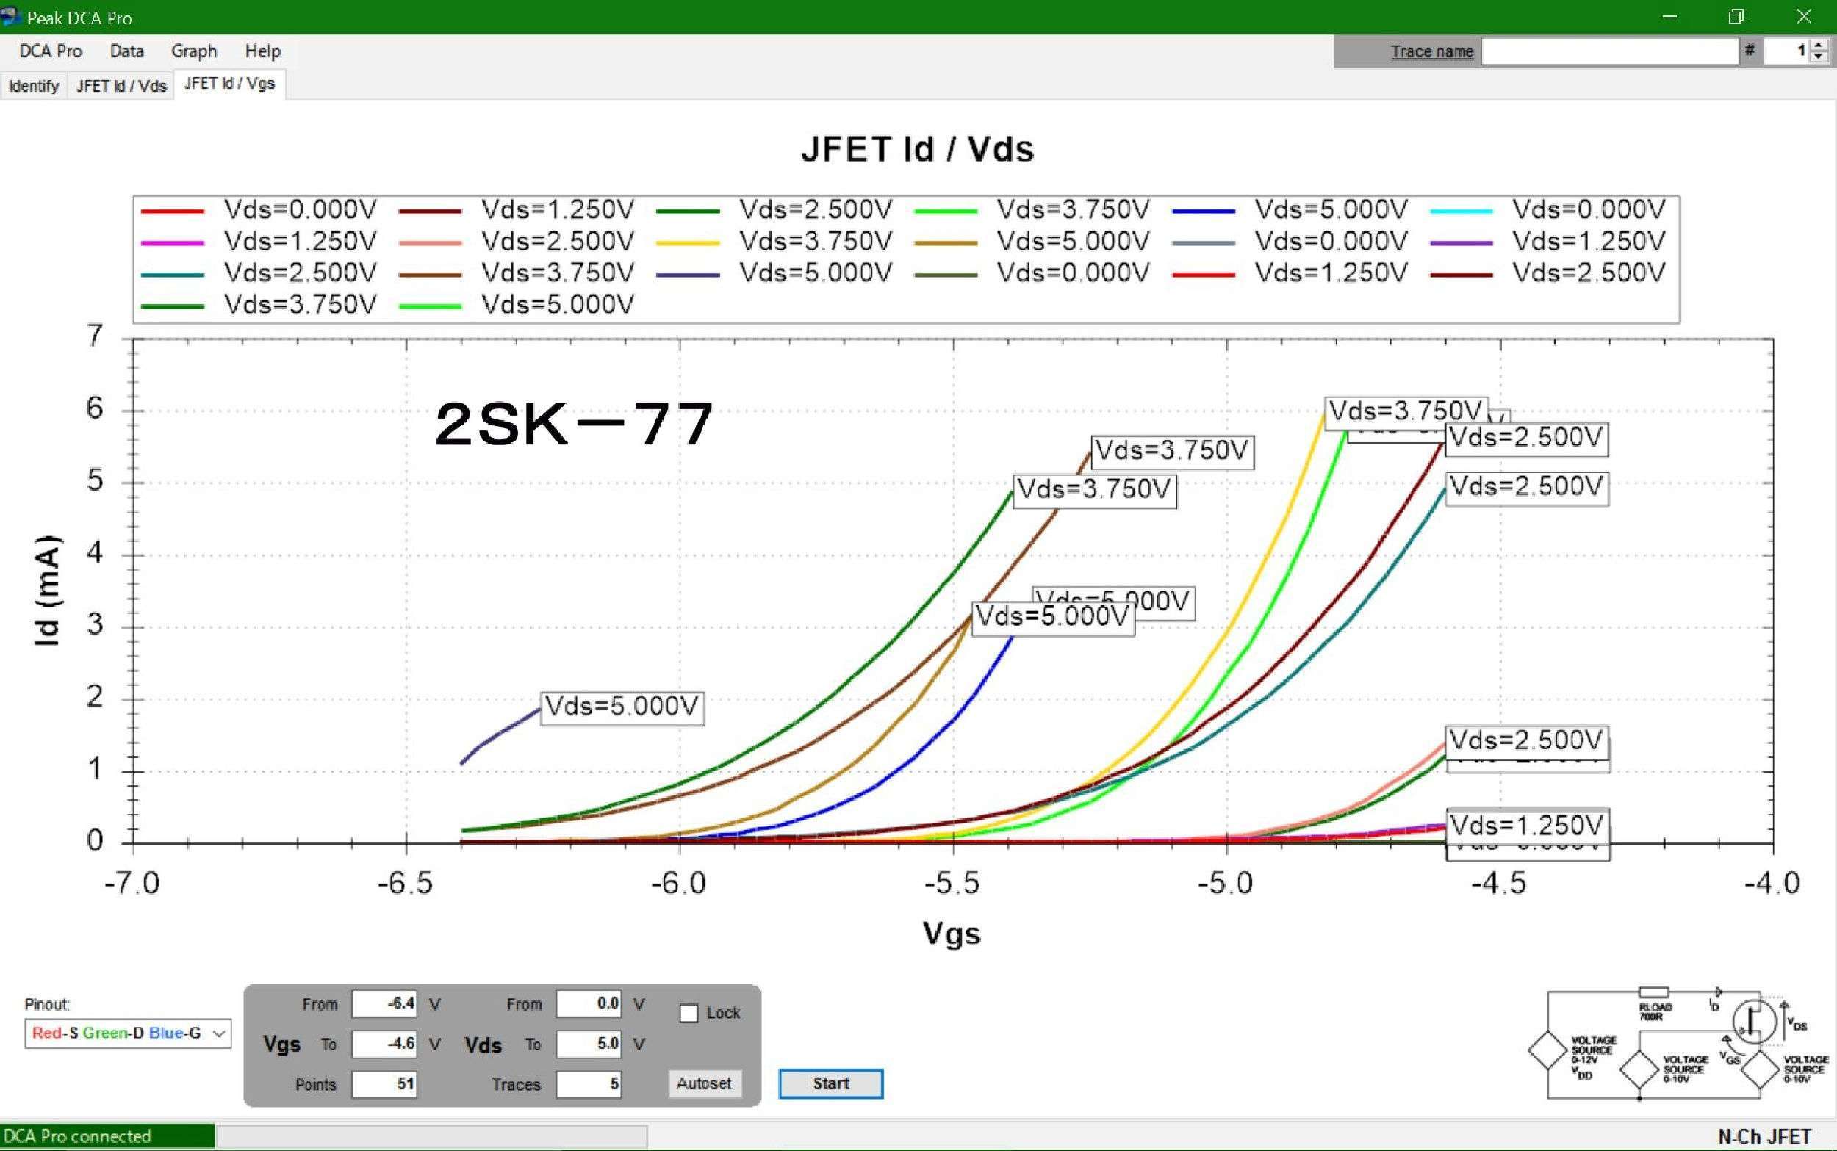The width and height of the screenshot is (1837, 1151).
Task: Click the Traces count input field
Action: click(x=588, y=1084)
